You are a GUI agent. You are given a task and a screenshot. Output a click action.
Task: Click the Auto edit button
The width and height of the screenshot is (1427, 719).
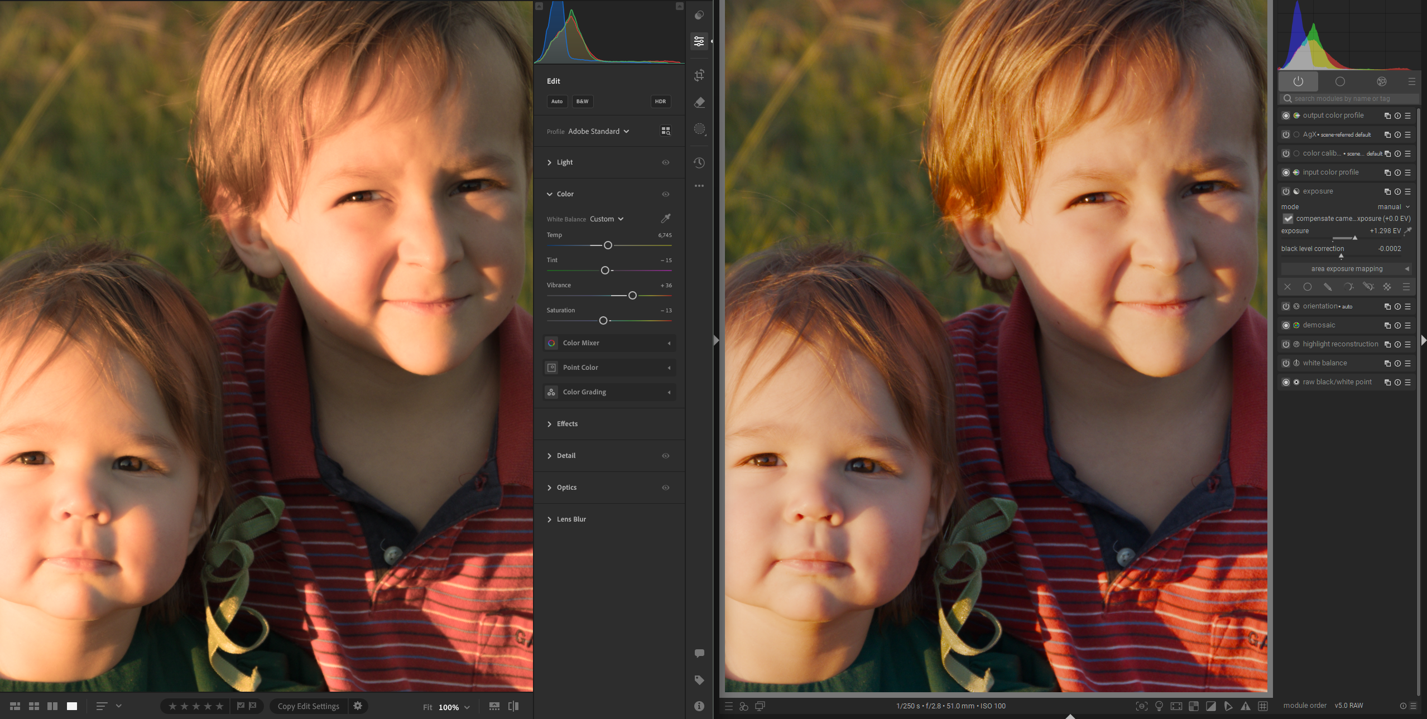(x=557, y=102)
